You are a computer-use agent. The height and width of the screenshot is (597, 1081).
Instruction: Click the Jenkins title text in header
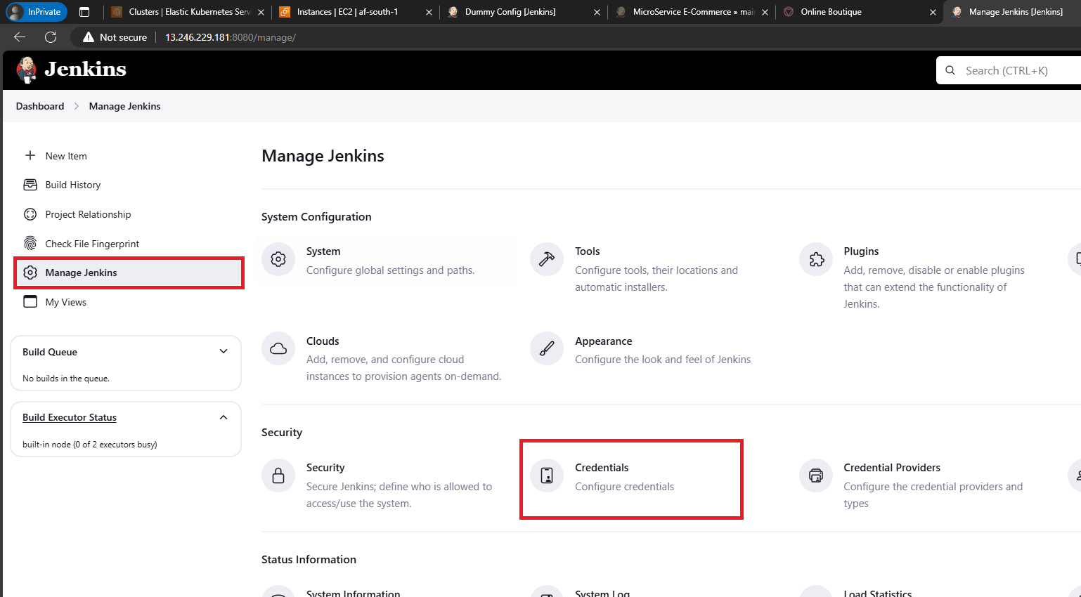tap(85, 70)
